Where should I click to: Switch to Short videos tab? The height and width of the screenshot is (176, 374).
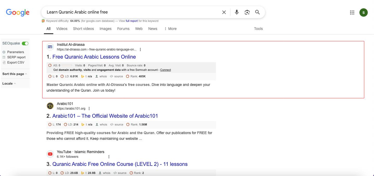83,29
